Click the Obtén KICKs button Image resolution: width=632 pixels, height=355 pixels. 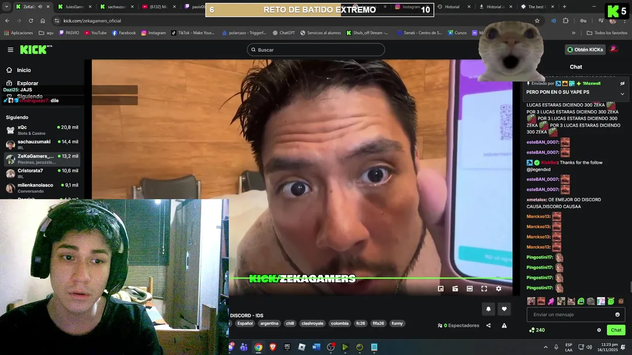click(x=585, y=50)
